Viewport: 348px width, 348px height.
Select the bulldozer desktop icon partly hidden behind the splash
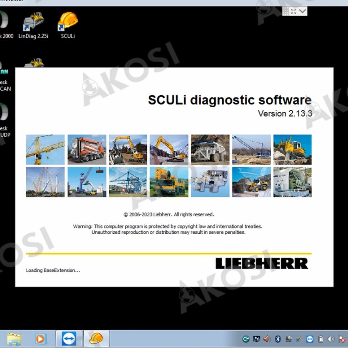(x=34, y=63)
